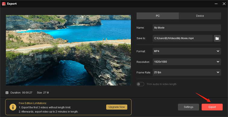Click the Name field containing My Movie
Screen dimensions: 228x117
click(187, 28)
